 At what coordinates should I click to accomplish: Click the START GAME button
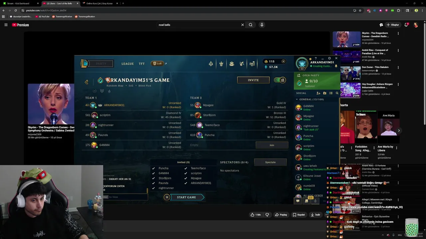click(x=187, y=197)
